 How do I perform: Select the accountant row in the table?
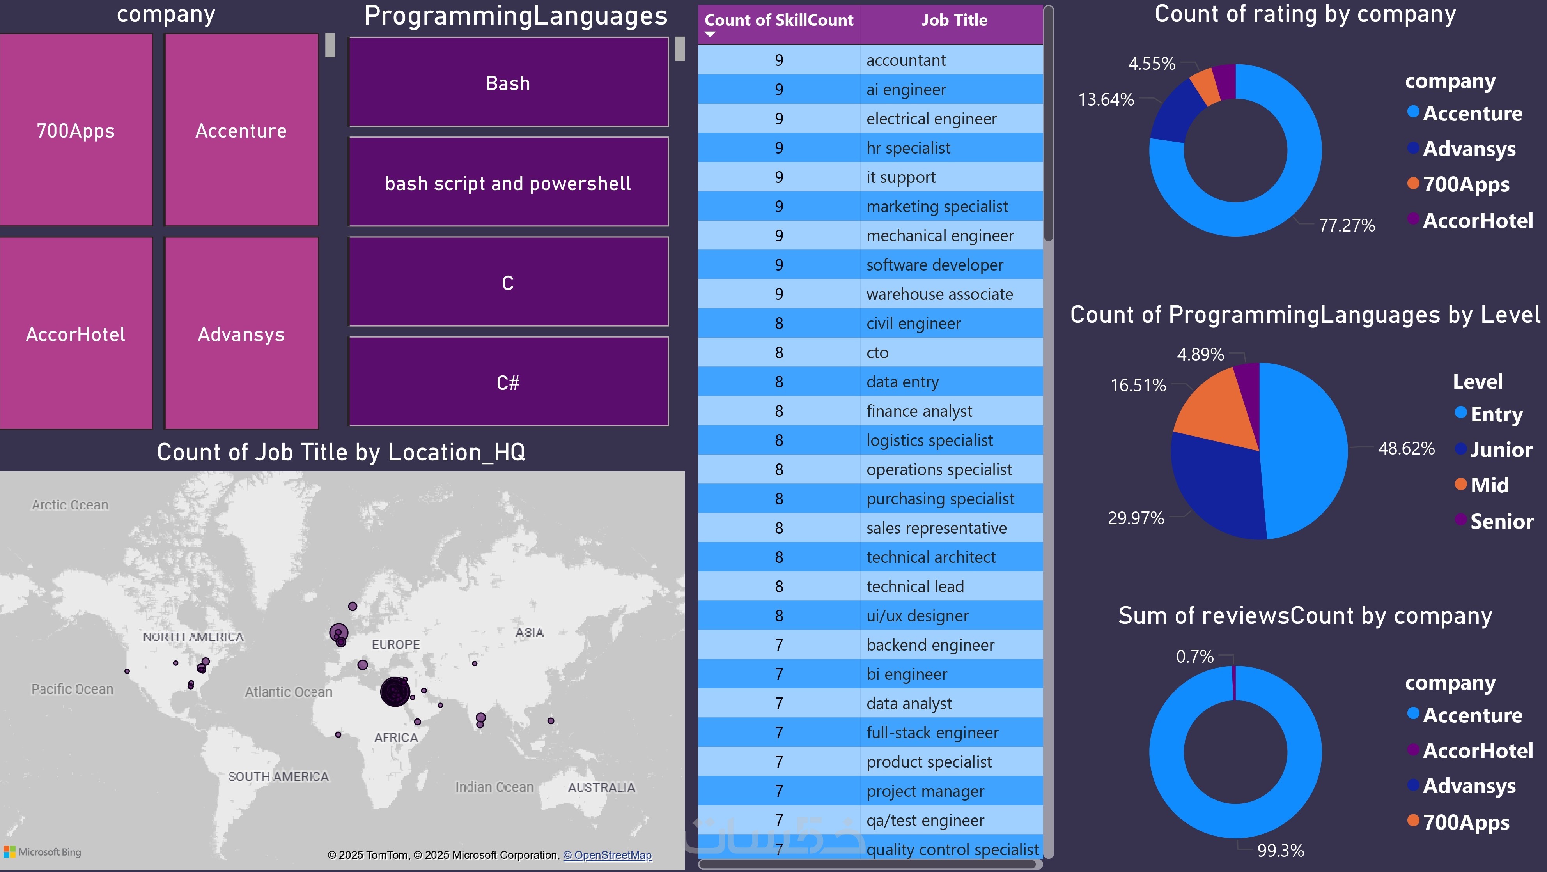coord(871,60)
